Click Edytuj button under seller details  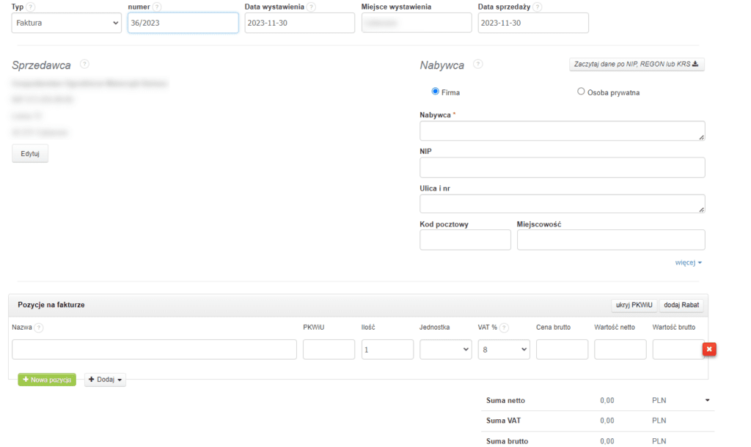30,153
